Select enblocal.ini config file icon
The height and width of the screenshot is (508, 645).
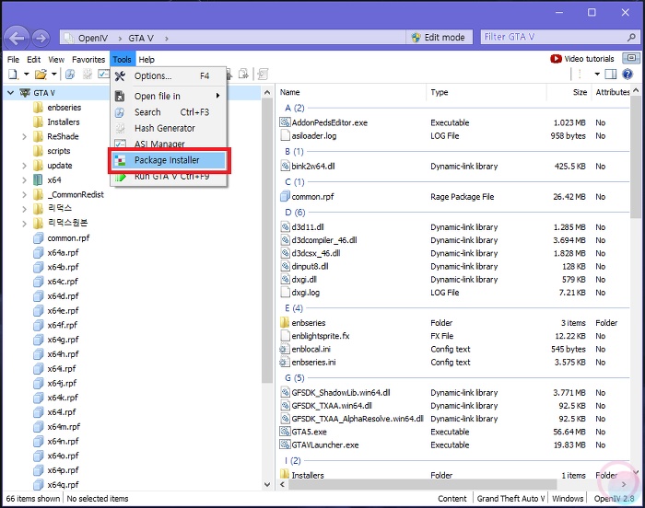pyautogui.click(x=285, y=349)
